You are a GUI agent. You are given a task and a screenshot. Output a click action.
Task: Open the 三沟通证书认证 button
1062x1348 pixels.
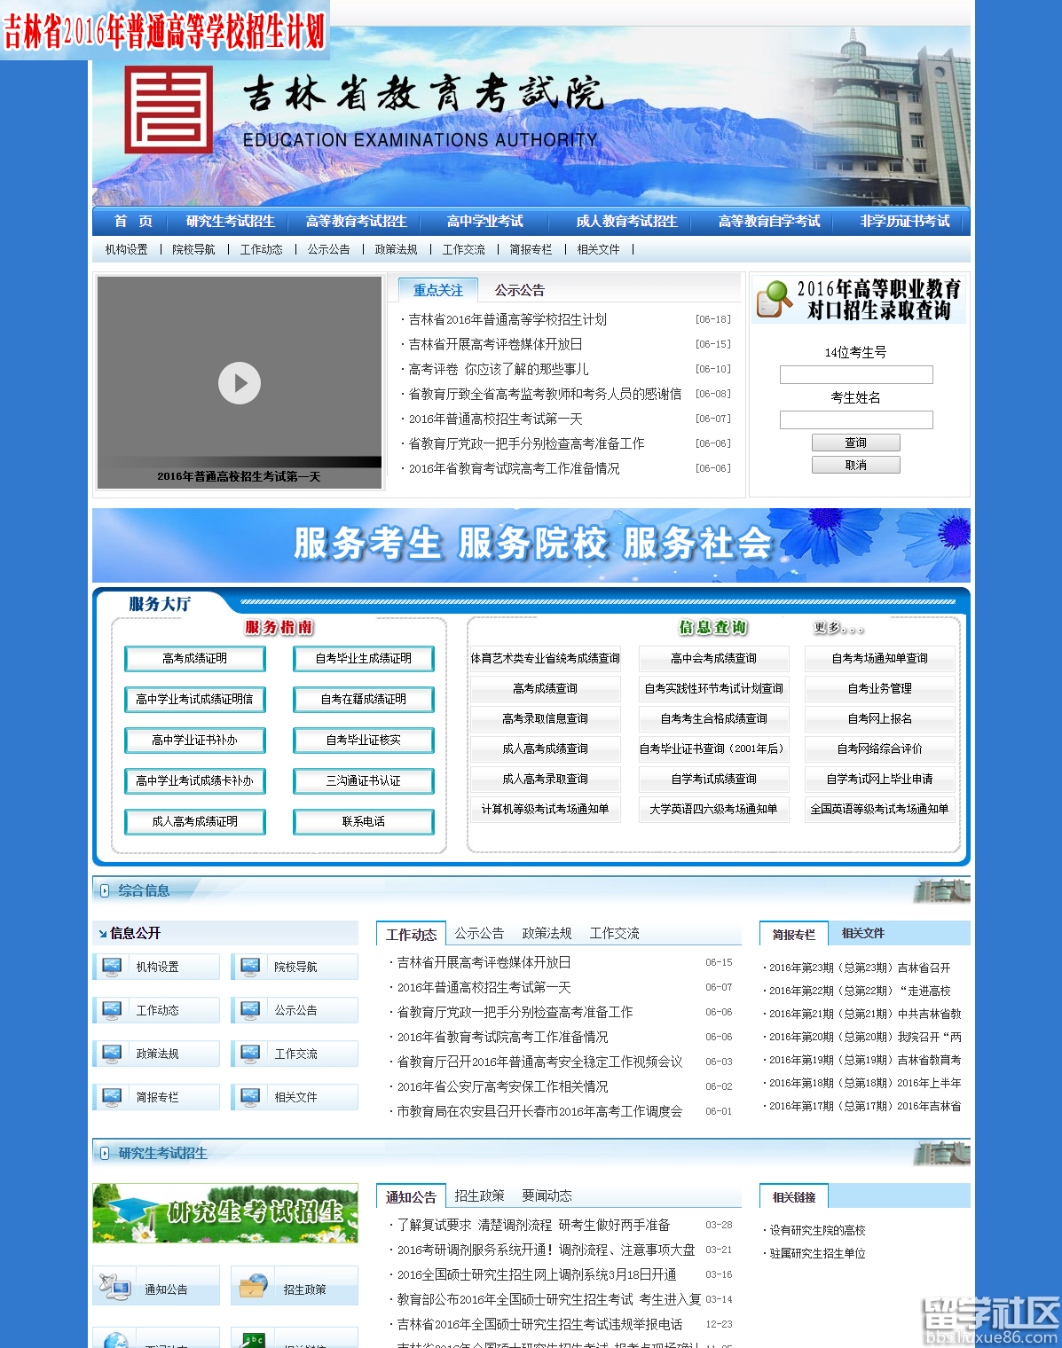(x=364, y=780)
